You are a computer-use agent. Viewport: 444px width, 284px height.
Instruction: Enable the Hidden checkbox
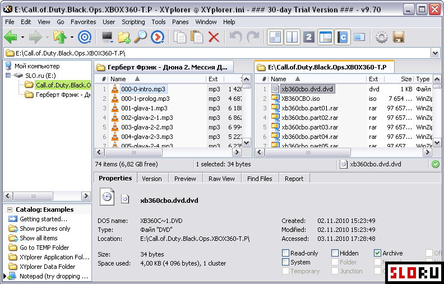335,253
